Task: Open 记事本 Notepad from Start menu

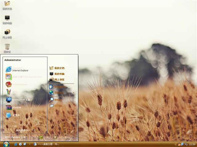Action: click(x=13, y=115)
